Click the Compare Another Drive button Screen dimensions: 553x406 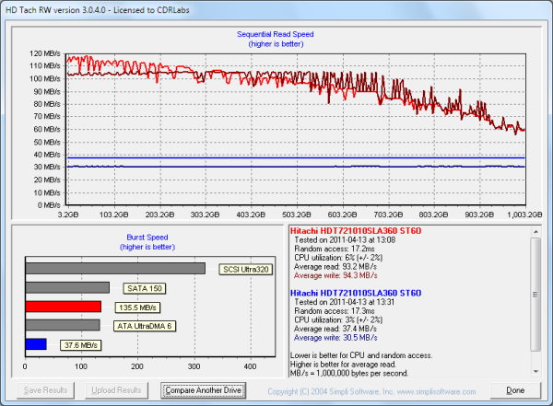pos(203,390)
